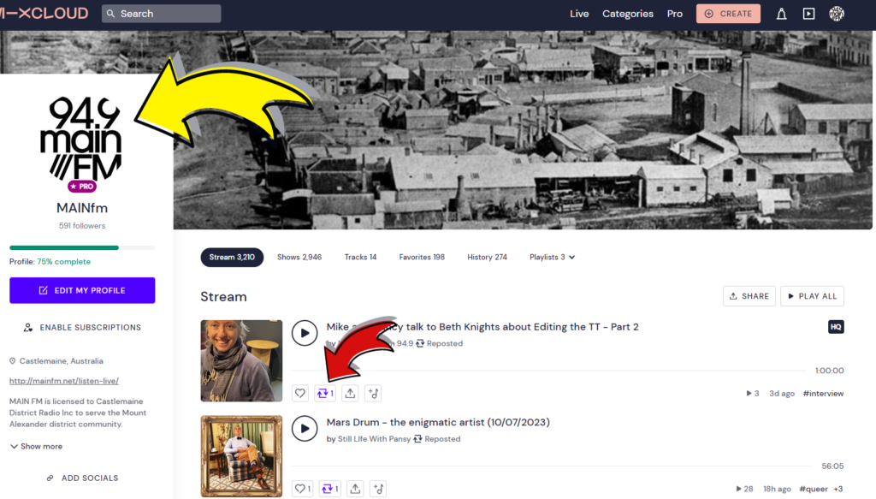This screenshot has width=876, height=499.
Task: Play the Beth Knights interview show
Action: (x=305, y=333)
